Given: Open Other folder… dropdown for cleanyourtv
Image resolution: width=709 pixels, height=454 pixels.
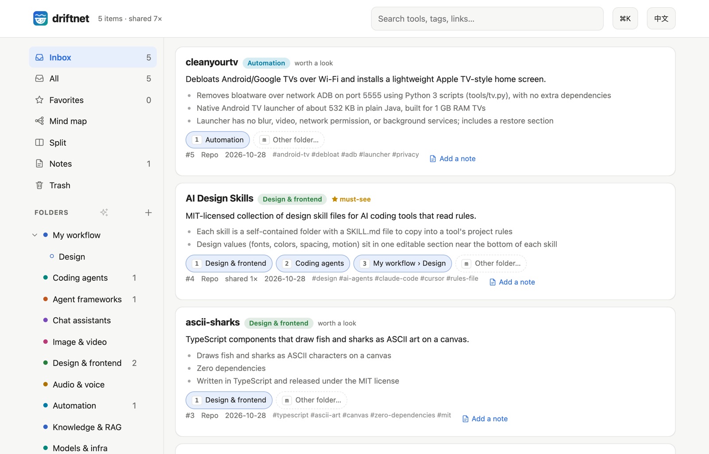Looking at the screenshot, I should pyautogui.click(x=289, y=140).
